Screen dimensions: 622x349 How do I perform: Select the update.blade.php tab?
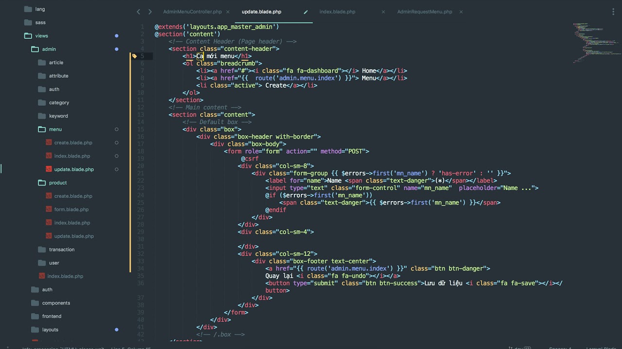click(x=261, y=12)
